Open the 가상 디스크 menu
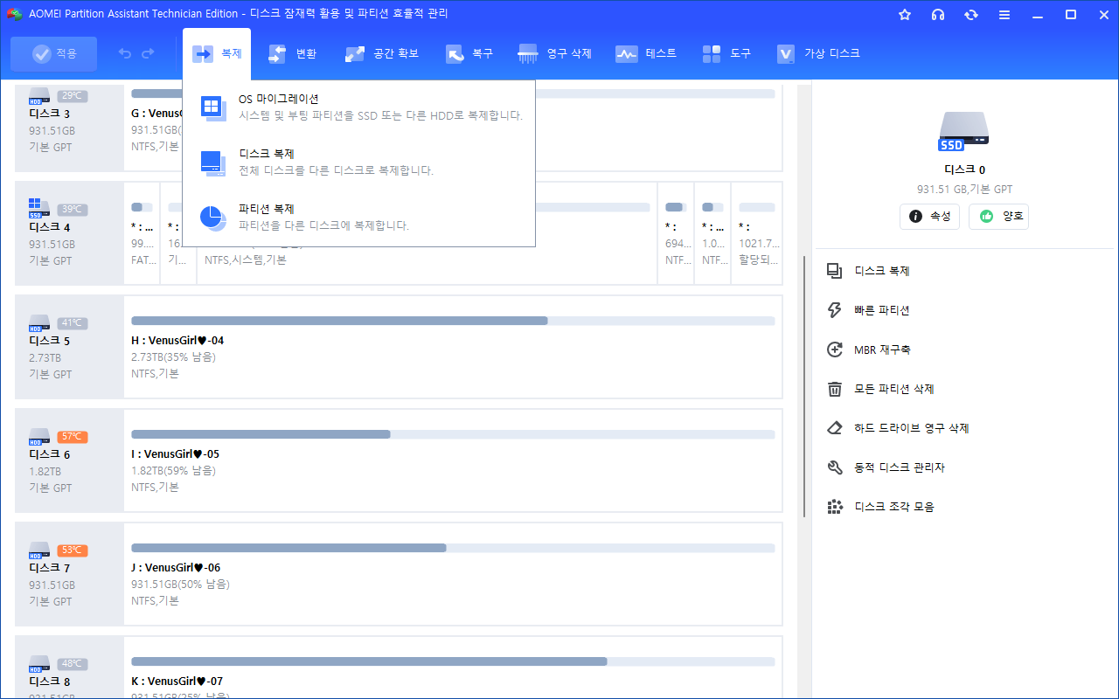This screenshot has width=1119, height=699. click(818, 54)
